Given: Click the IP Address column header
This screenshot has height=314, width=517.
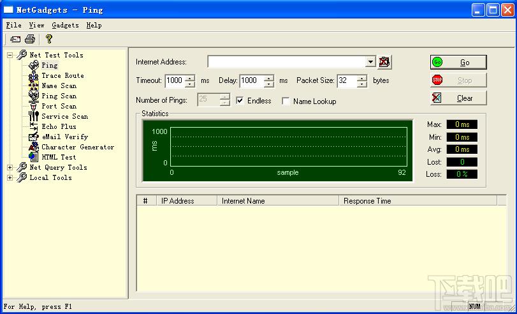Looking at the screenshot, I should point(187,201).
